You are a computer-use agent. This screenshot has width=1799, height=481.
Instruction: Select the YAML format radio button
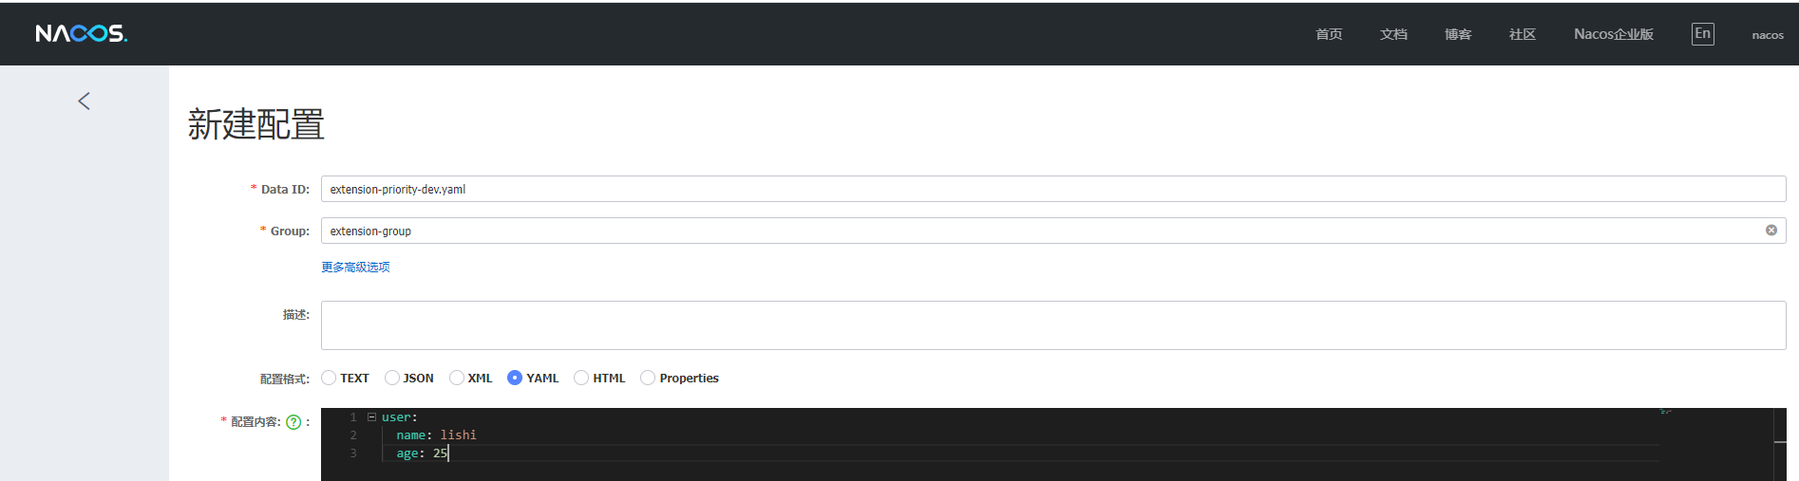coord(515,378)
